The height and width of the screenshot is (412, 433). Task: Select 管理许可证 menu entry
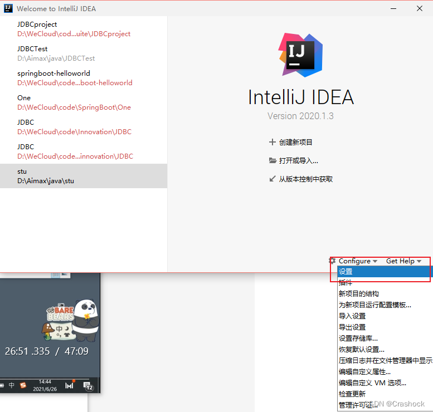[x=384, y=405]
